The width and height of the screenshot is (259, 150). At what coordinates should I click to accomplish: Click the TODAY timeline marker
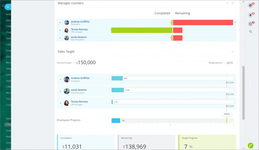227,114
